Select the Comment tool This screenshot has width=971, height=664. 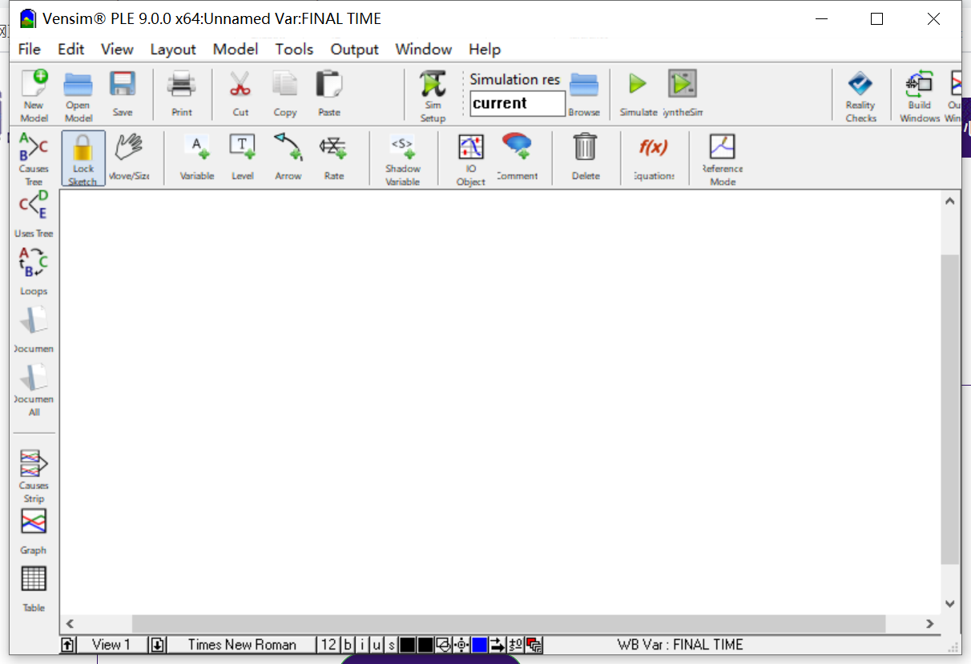(x=518, y=157)
